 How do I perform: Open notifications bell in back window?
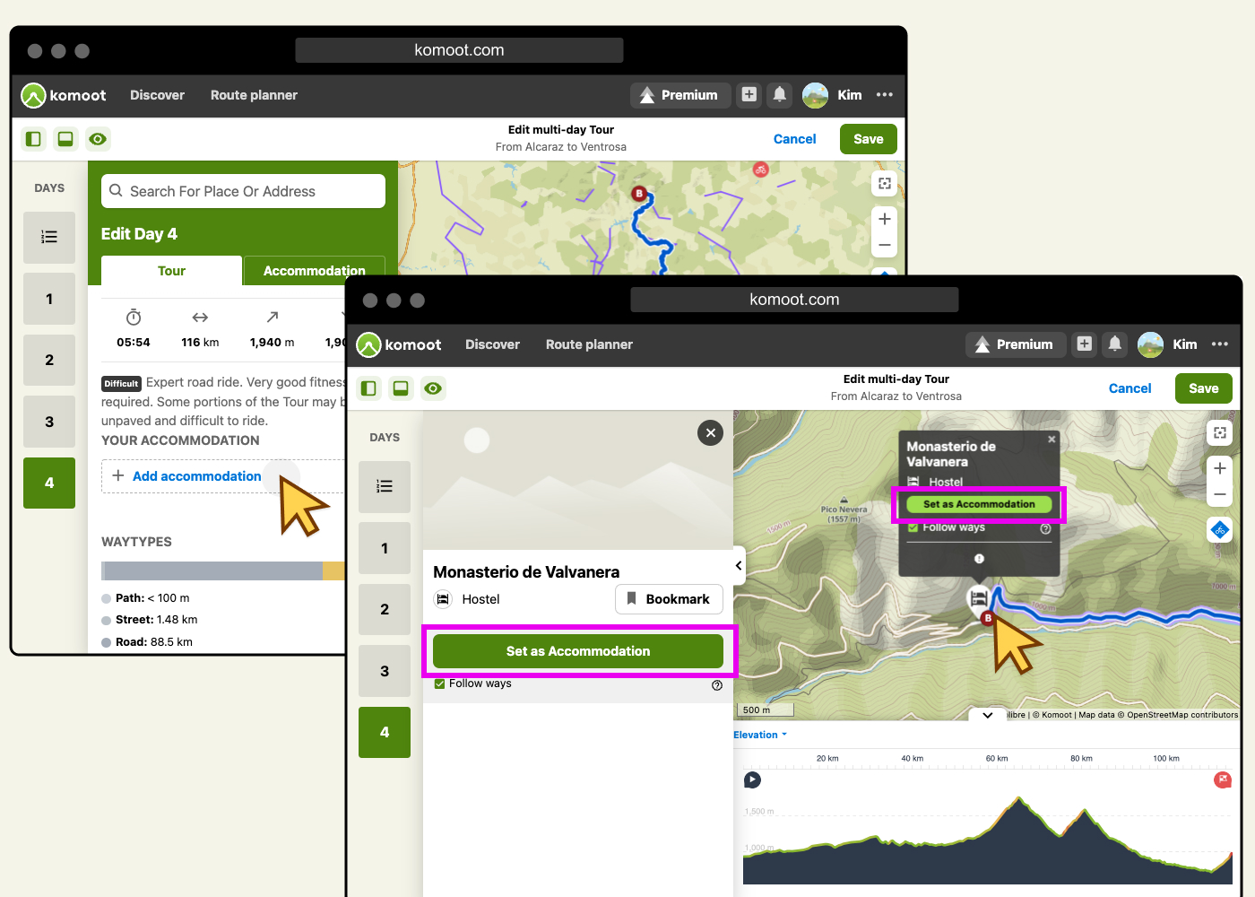pyautogui.click(x=780, y=94)
